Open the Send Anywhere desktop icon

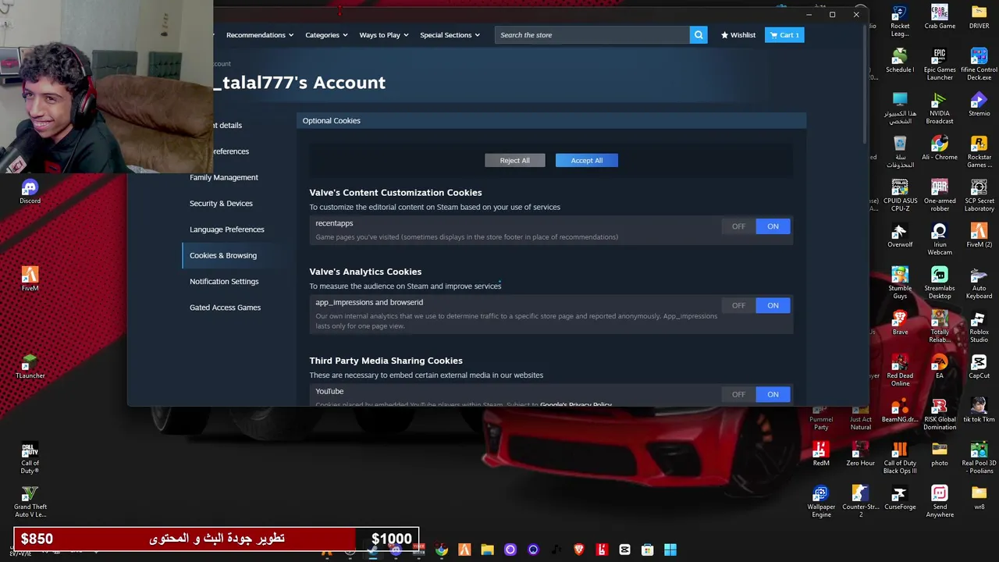pyautogui.click(x=940, y=502)
